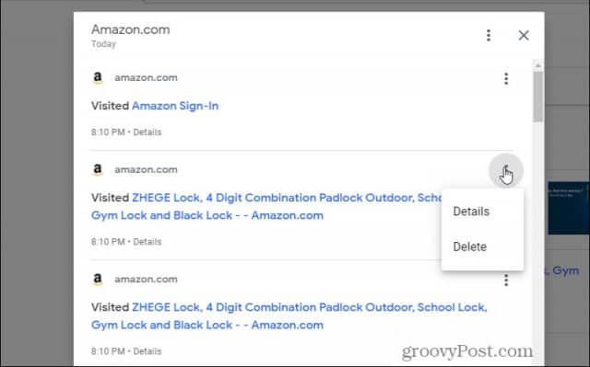The height and width of the screenshot is (367, 590).
Task: Click the hovered three-dot menu on second entry
Action: click(x=506, y=171)
